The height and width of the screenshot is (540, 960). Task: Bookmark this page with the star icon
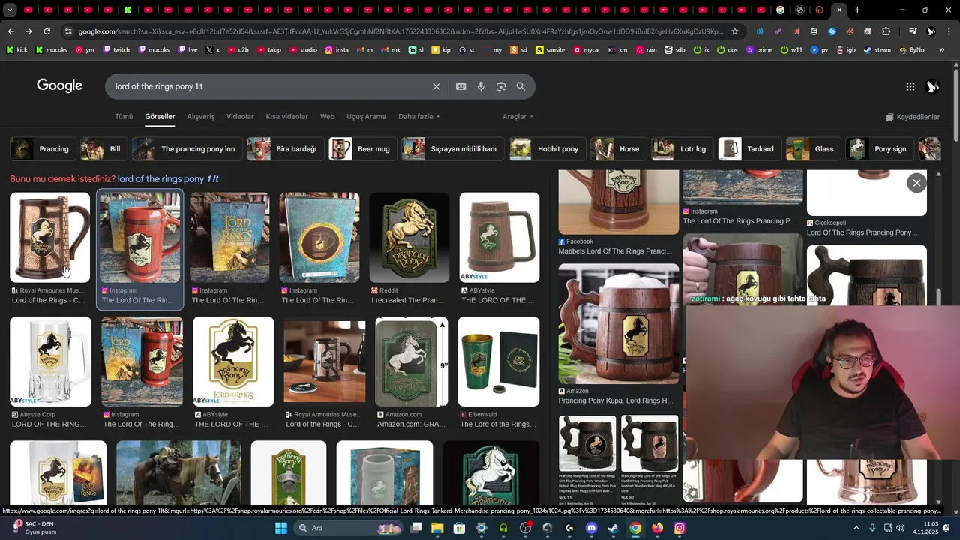point(735,31)
